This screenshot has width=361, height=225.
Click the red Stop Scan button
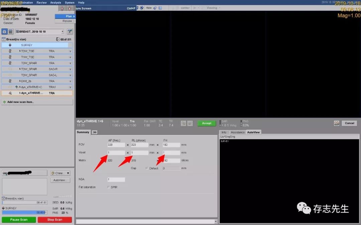pyautogui.click(x=55, y=220)
